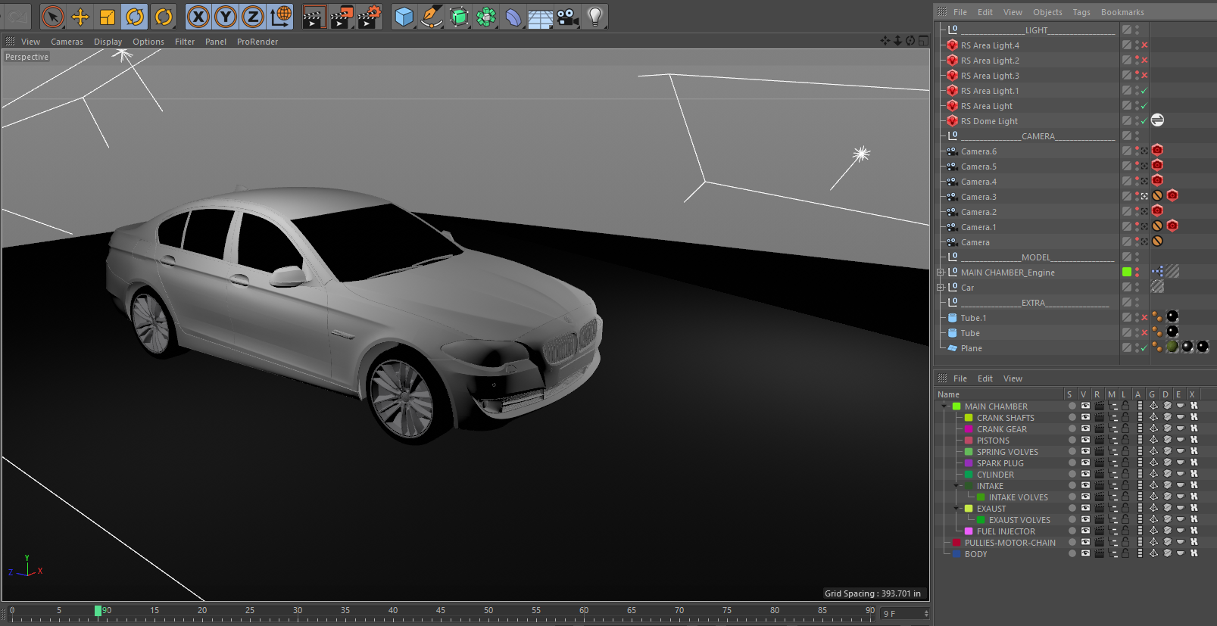
Task: Select RS Dome Light object
Action: coord(989,121)
